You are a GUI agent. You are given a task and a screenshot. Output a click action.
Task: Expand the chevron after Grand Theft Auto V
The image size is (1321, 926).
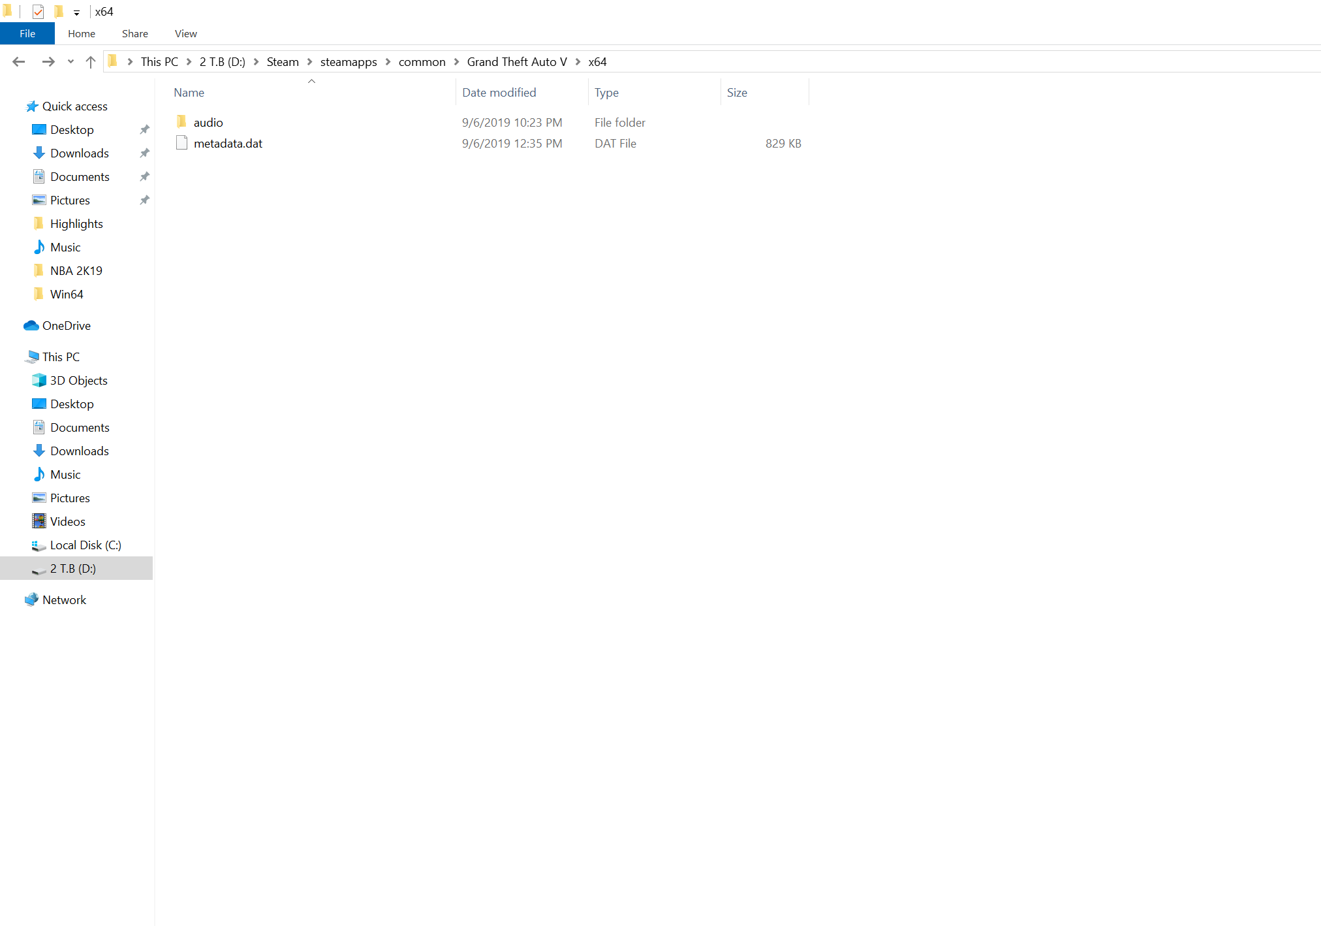(578, 62)
